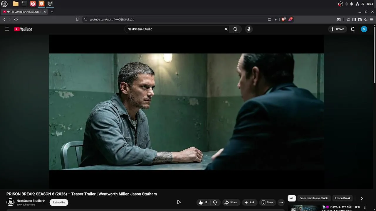Dislike the video with thumbs down
The width and height of the screenshot is (376, 211).
[x=215, y=203]
